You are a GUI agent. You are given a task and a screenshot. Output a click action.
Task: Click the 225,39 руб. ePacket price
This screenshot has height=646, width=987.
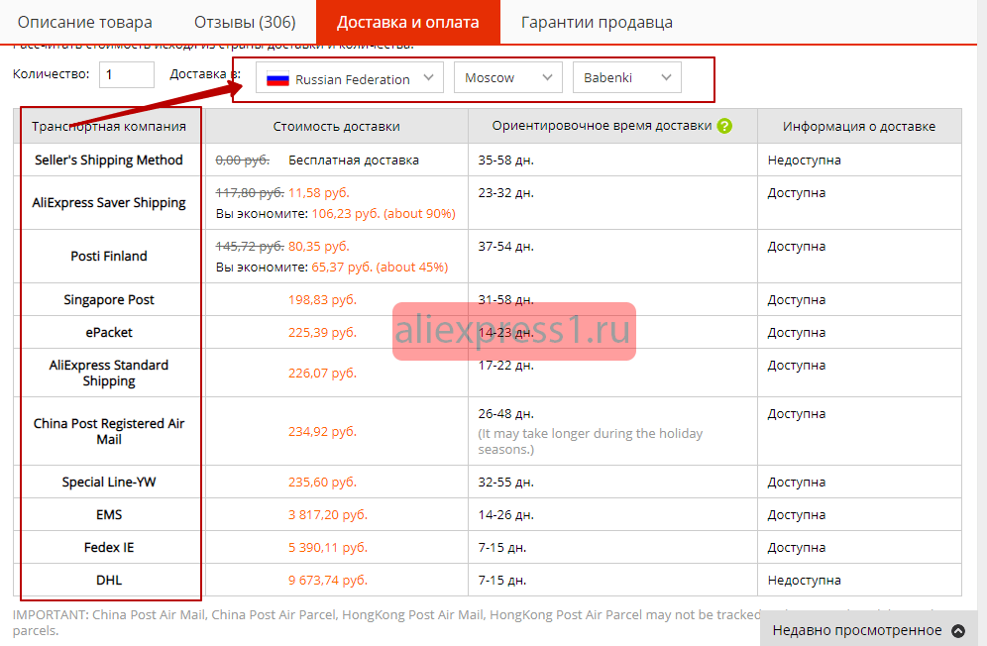(322, 333)
